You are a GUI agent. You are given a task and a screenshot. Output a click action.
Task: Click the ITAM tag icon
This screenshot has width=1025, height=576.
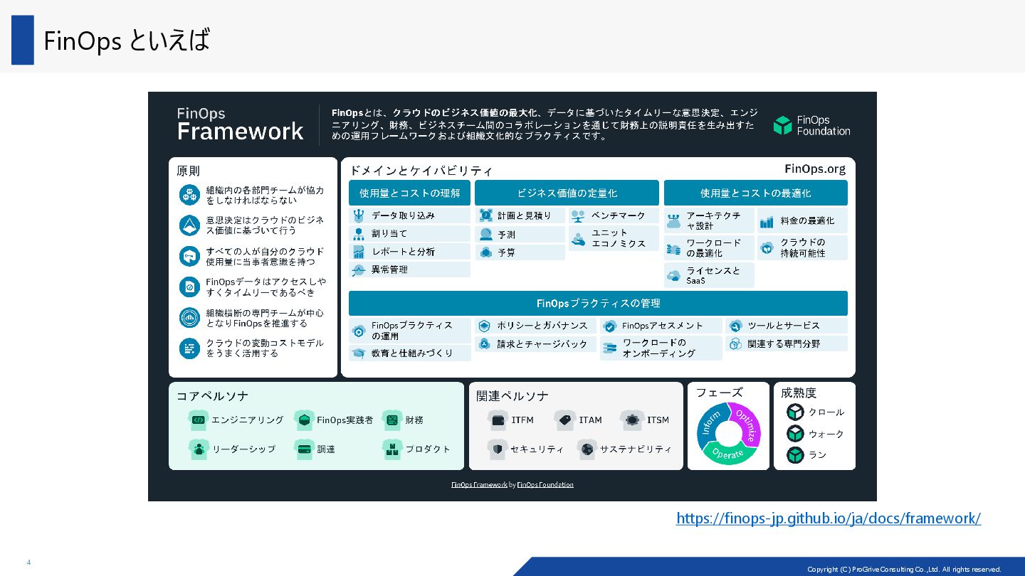[564, 420]
